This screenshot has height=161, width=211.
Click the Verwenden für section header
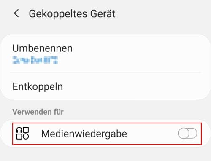[x=38, y=112]
